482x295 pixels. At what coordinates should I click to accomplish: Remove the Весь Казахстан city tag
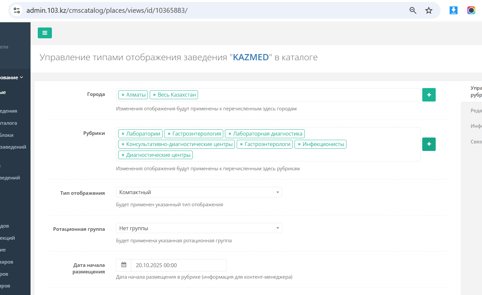(154, 95)
